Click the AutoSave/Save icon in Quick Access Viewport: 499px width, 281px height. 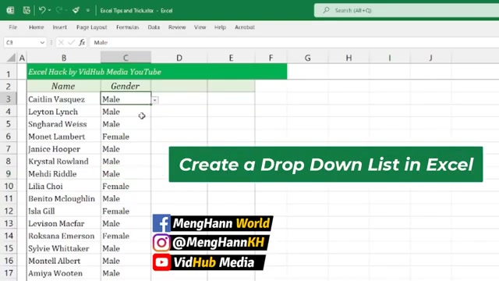(x=27, y=10)
